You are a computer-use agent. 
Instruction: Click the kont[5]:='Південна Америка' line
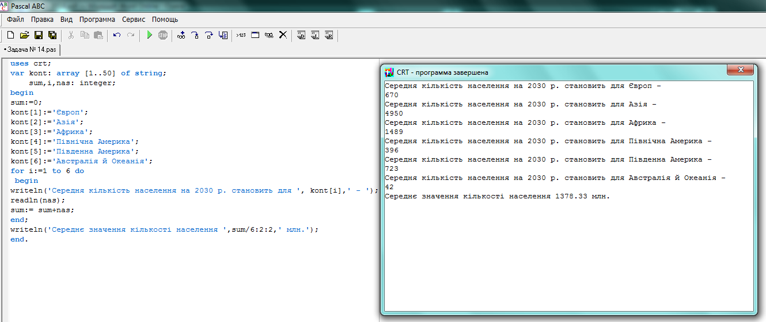click(75, 151)
